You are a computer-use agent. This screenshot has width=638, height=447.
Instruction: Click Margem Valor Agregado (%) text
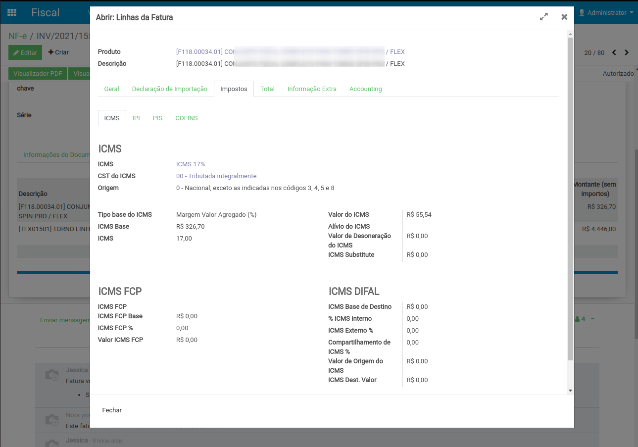(x=216, y=214)
